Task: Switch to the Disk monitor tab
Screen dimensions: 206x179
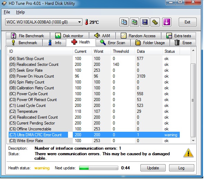Action: coord(69,36)
